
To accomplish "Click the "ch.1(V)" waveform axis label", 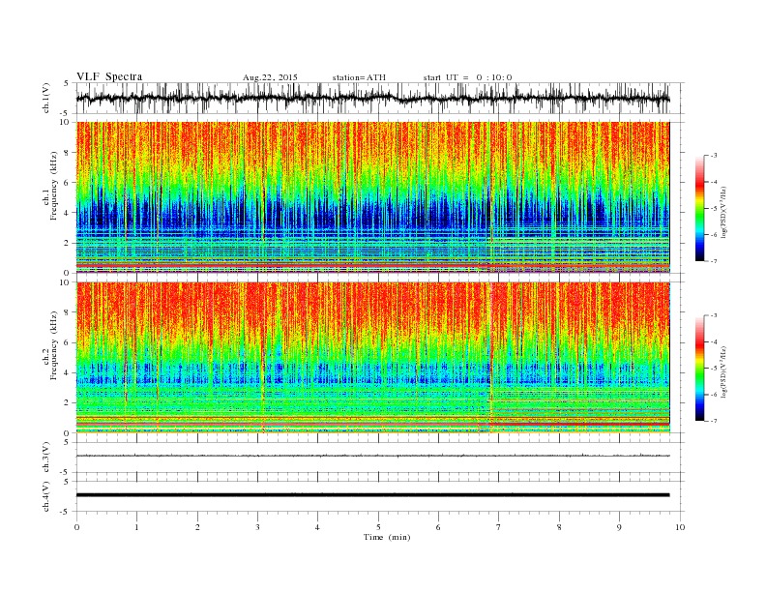I will [x=46, y=98].
